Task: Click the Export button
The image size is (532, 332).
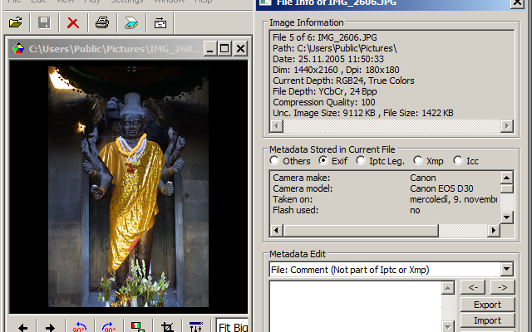Action: [487, 305]
